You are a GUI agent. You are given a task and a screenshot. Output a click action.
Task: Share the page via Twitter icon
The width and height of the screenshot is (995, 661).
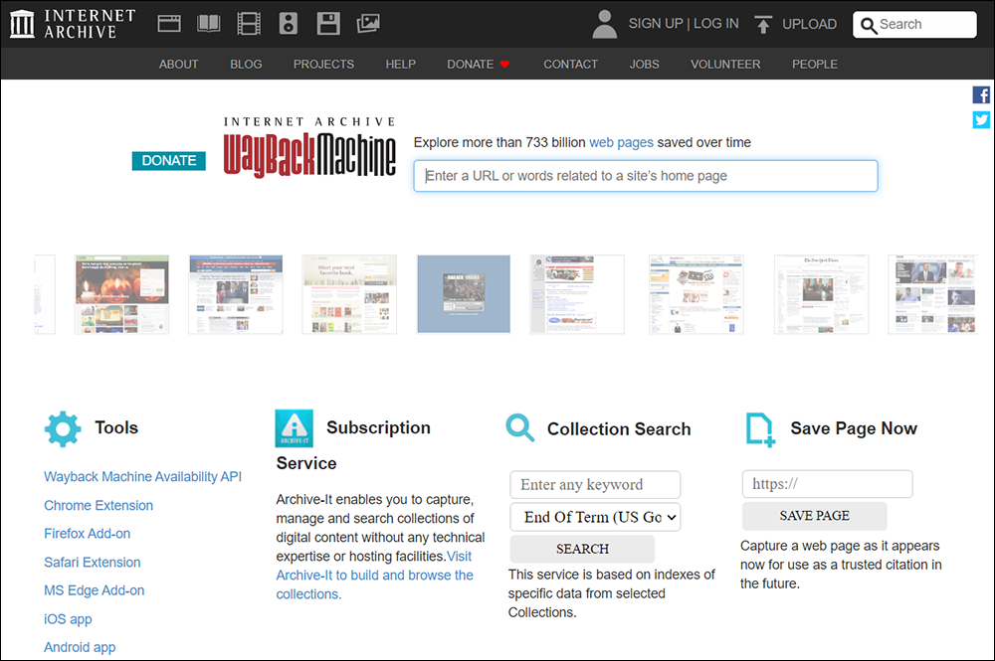(x=981, y=120)
